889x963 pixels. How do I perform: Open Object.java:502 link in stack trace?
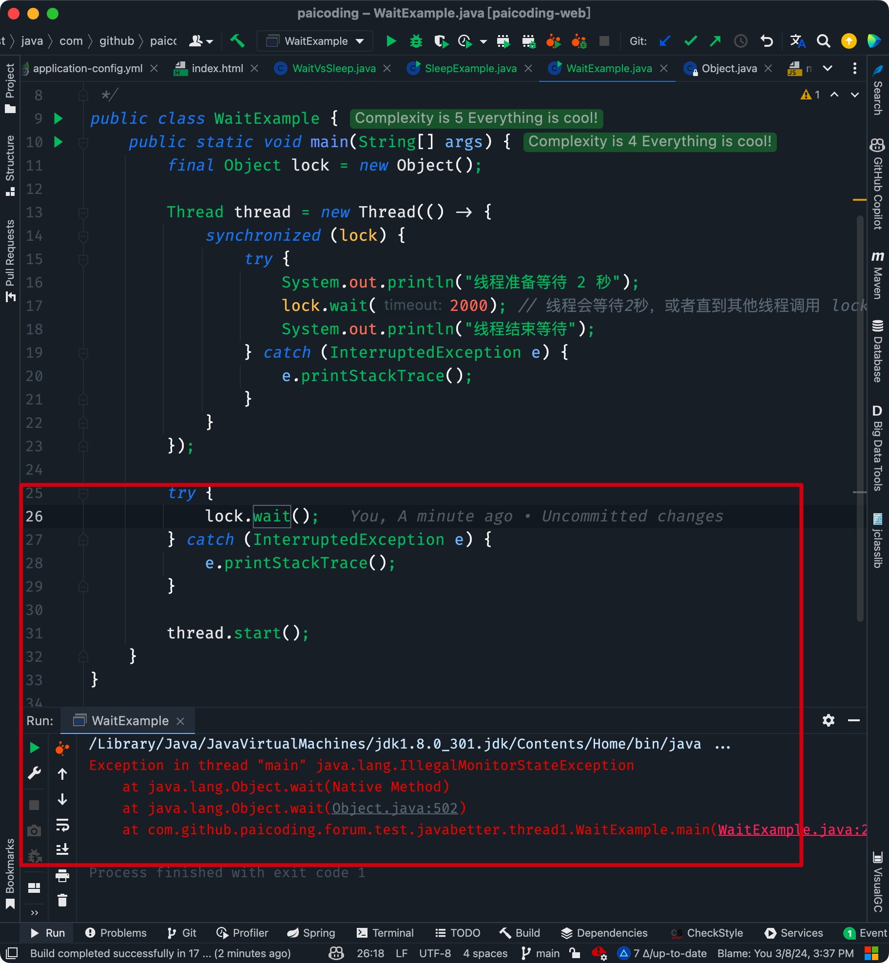coord(395,808)
